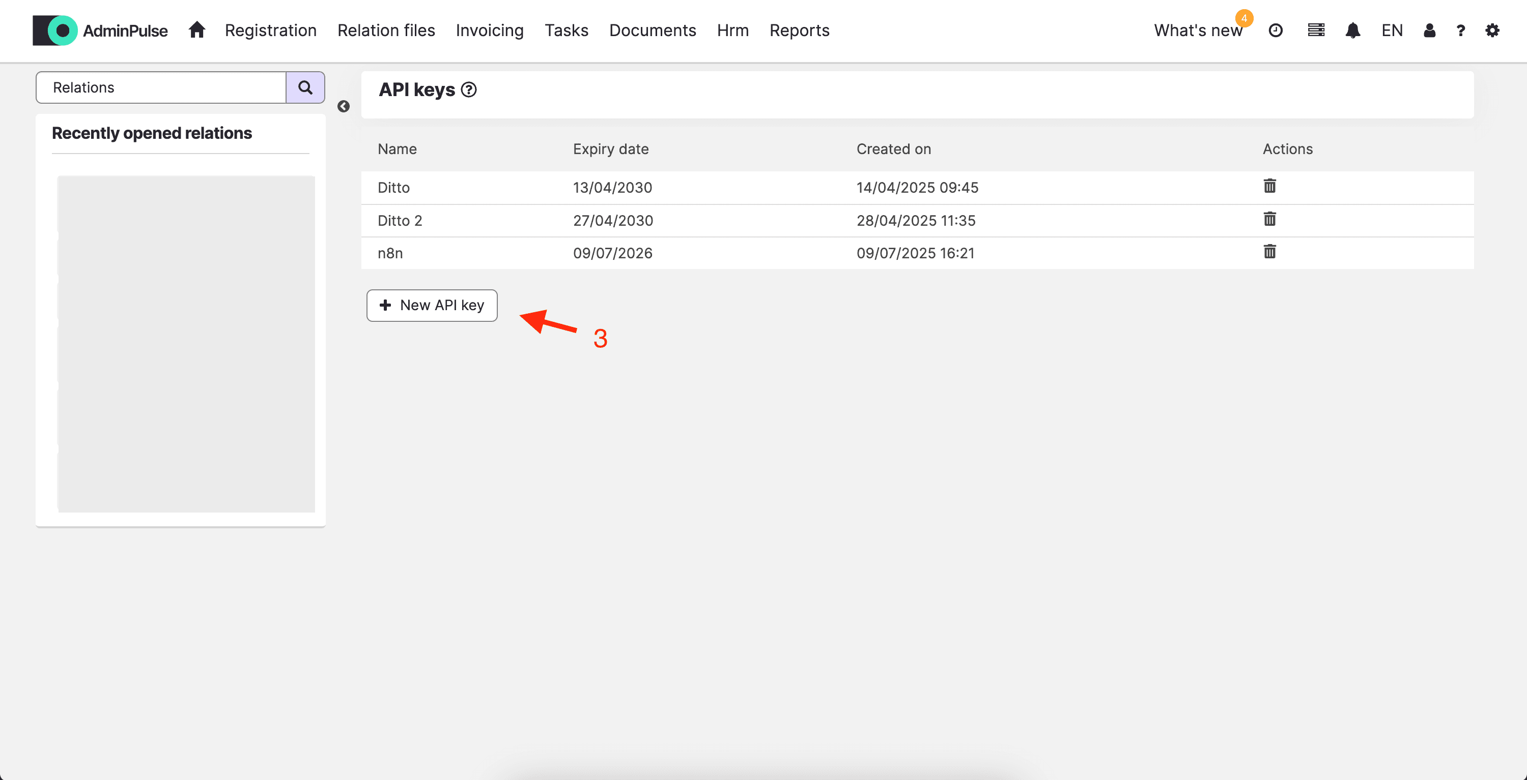The width and height of the screenshot is (1527, 780).
Task: Click the question mark help icon
Action: coord(1461,31)
